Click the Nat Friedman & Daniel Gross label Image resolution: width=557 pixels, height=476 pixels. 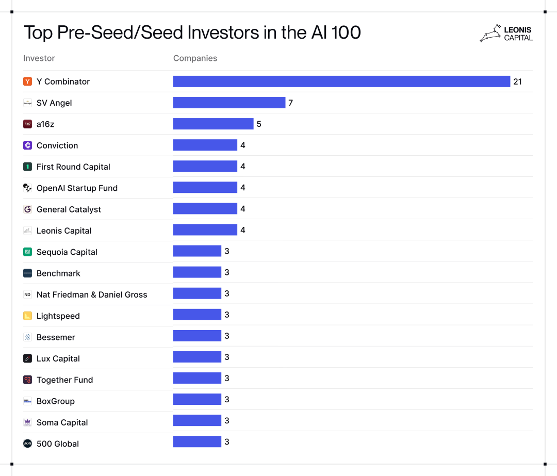[x=92, y=294]
